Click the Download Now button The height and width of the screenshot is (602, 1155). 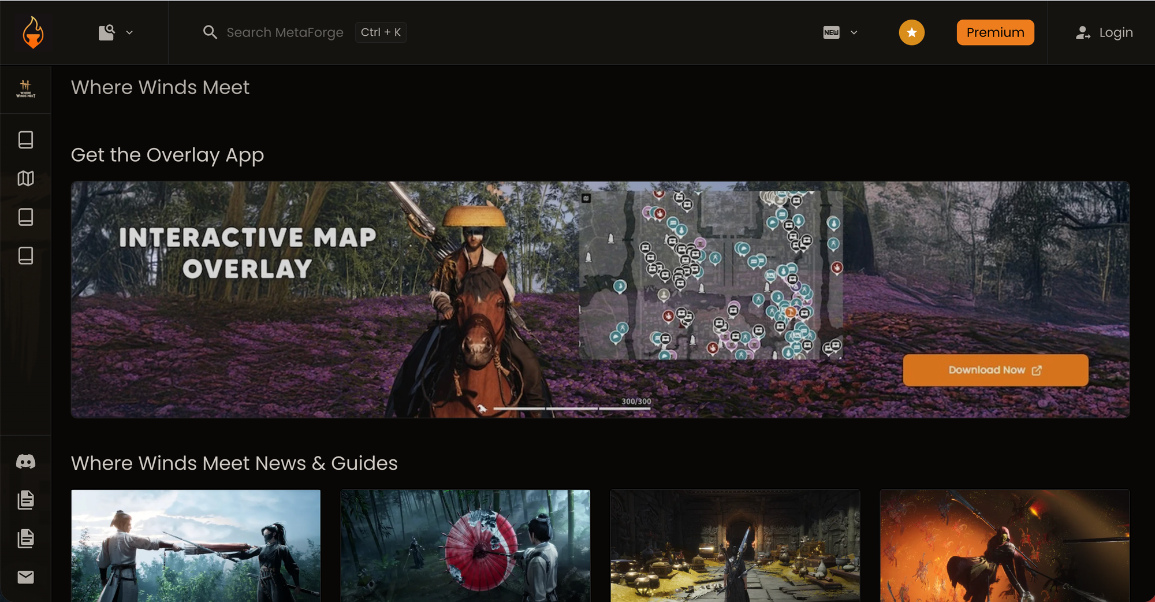coord(996,370)
